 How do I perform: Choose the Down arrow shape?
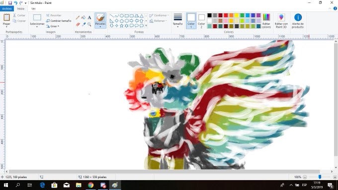click(x=112, y=26)
